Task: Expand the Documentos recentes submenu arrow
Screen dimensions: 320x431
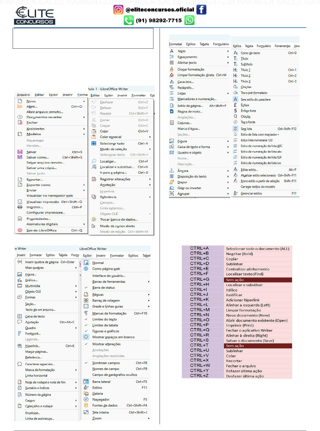Action: tap(84, 117)
